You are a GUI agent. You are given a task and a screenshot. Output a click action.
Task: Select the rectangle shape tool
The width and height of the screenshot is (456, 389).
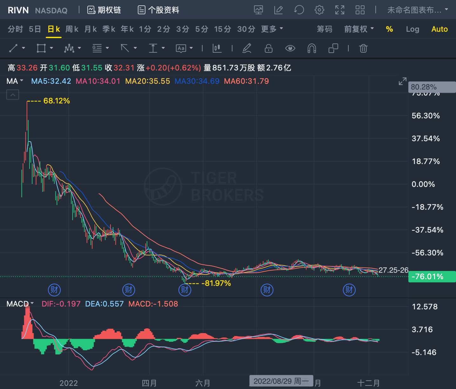click(x=41, y=48)
